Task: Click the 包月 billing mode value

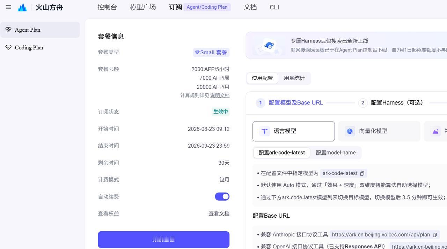Action: (224, 180)
